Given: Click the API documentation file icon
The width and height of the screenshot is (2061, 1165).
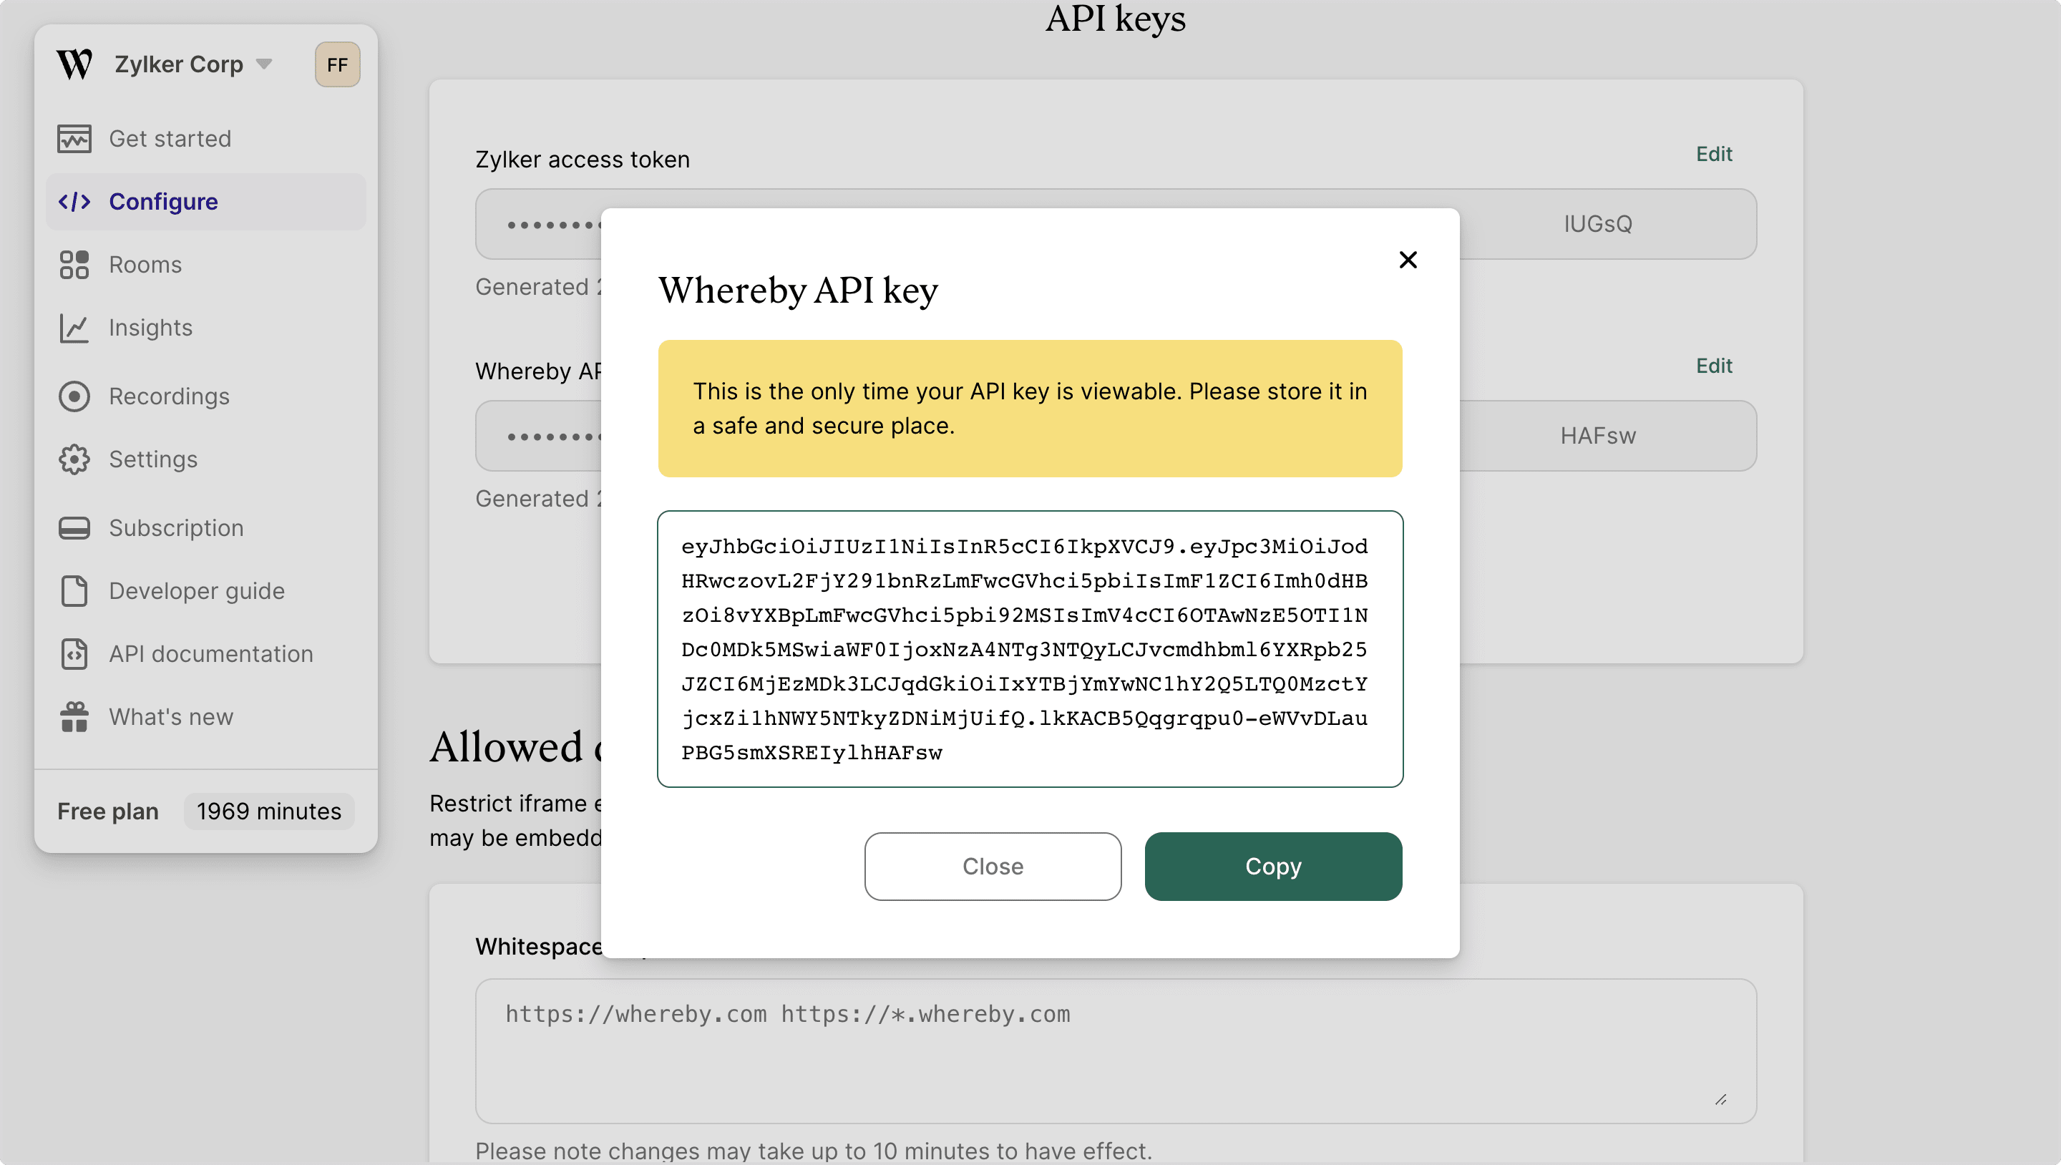Looking at the screenshot, I should point(74,655).
